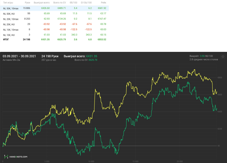
Task: Select the 'NL 10€, 10max' row
Action: (54, 29)
